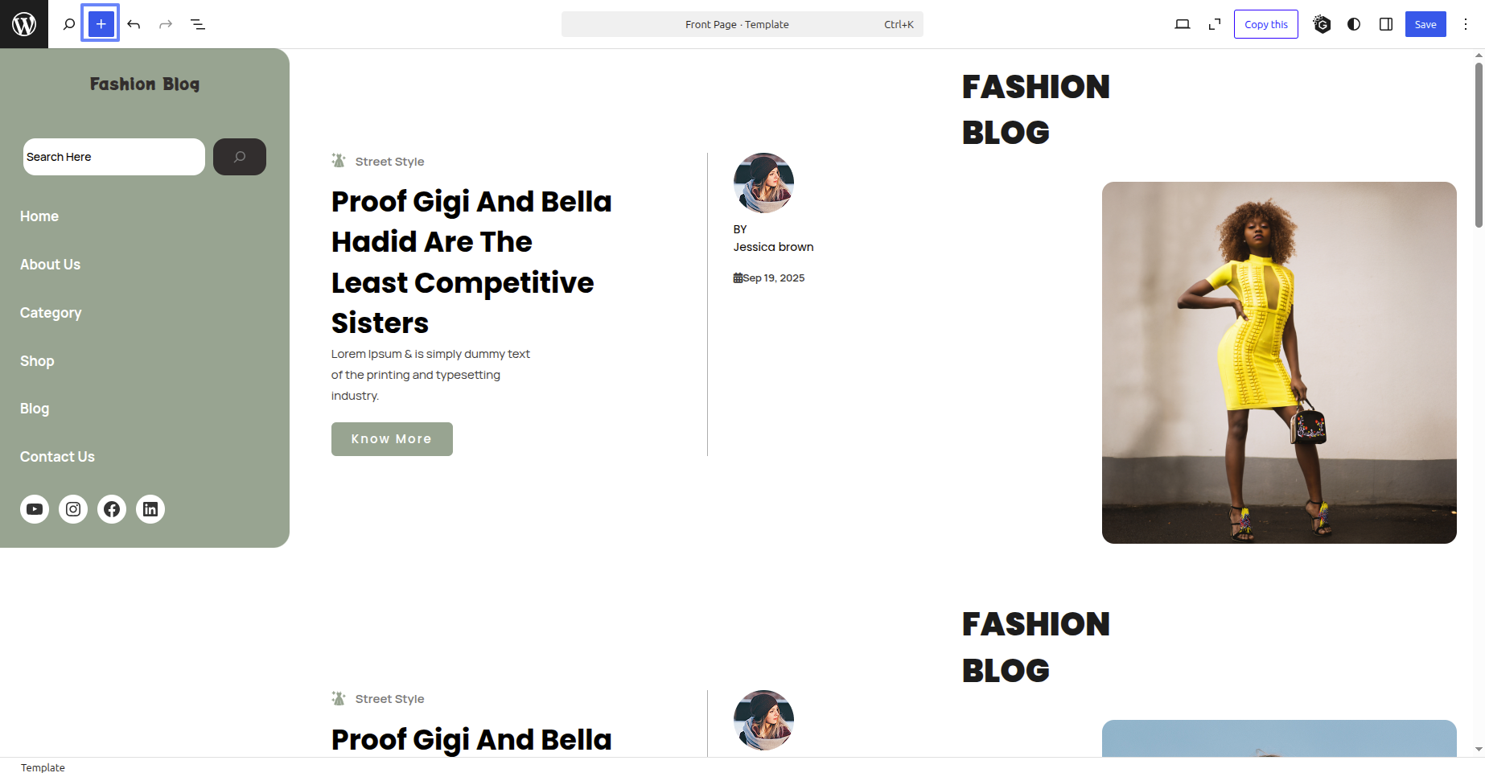
Task: Click the LinkedIn social icon
Action: tap(150, 509)
